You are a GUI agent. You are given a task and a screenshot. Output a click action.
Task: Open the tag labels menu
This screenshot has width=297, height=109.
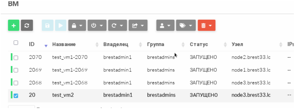pos(186,25)
